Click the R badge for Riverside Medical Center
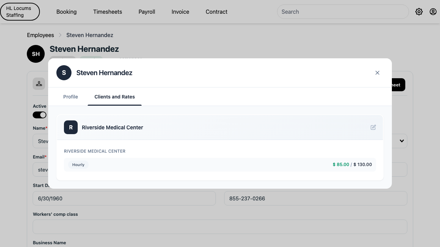Viewport: 440px width, 247px height. pyautogui.click(x=71, y=127)
